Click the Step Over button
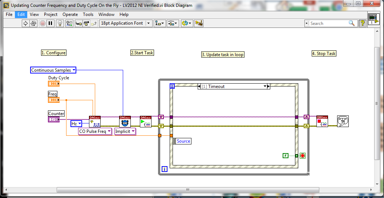Screen dimensions: 384x198 pos(86,24)
